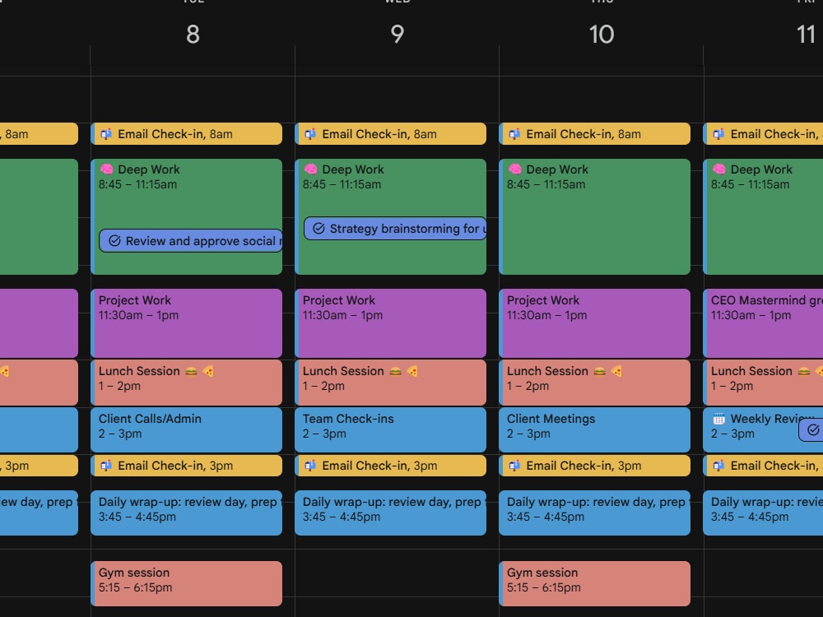823x617 pixels.
Task: Click burger emoji on Thursday Lunch Session
Action: click(x=599, y=372)
